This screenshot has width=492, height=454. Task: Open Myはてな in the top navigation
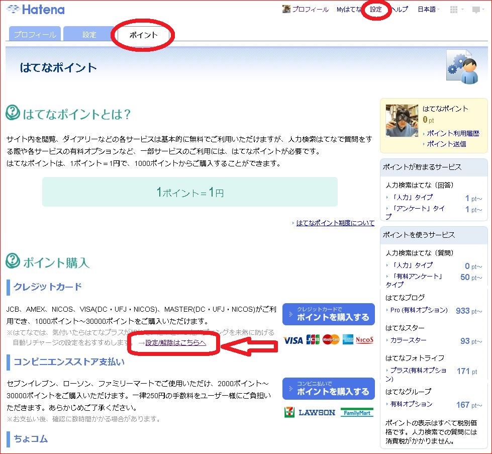[348, 10]
